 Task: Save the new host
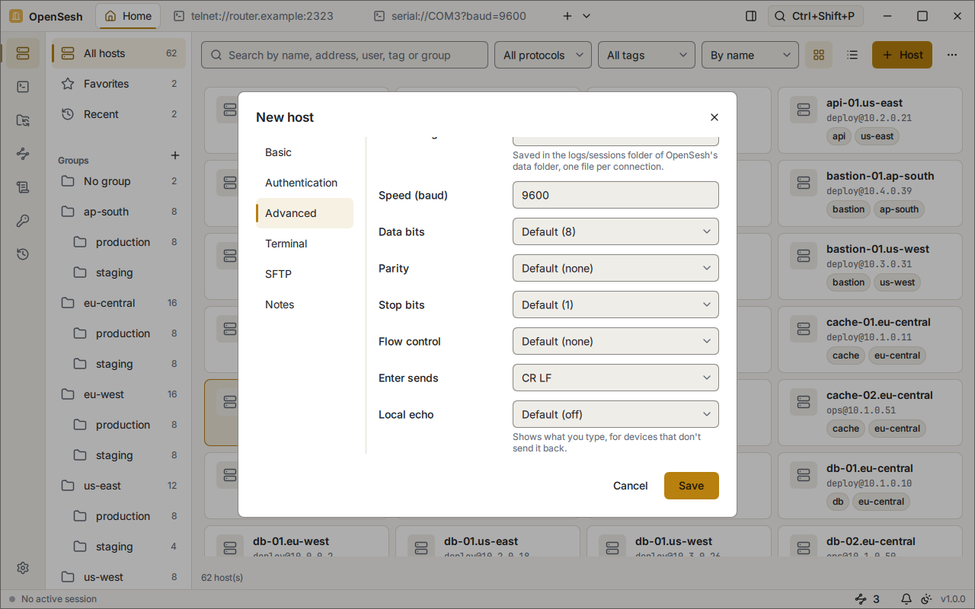[x=692, y=486]
